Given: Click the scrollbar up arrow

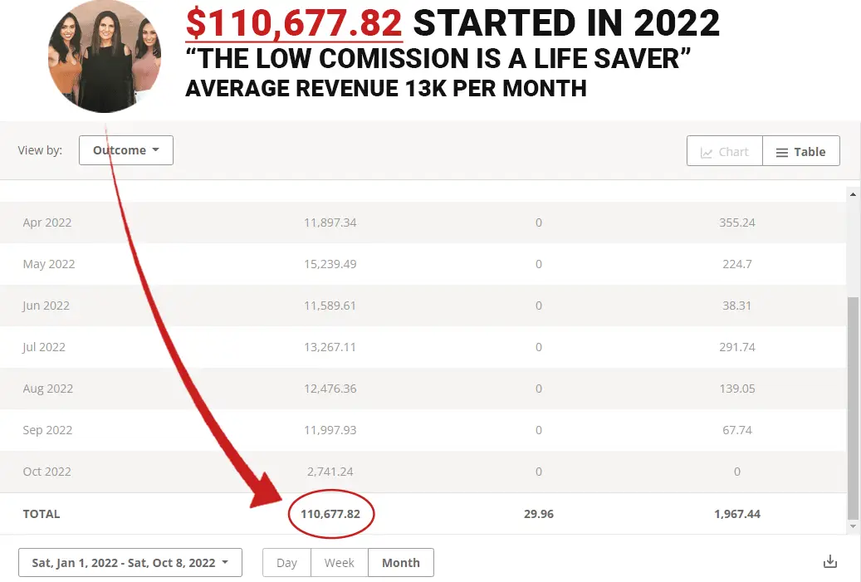Looking at the screenshot, I should pos(853,193).
